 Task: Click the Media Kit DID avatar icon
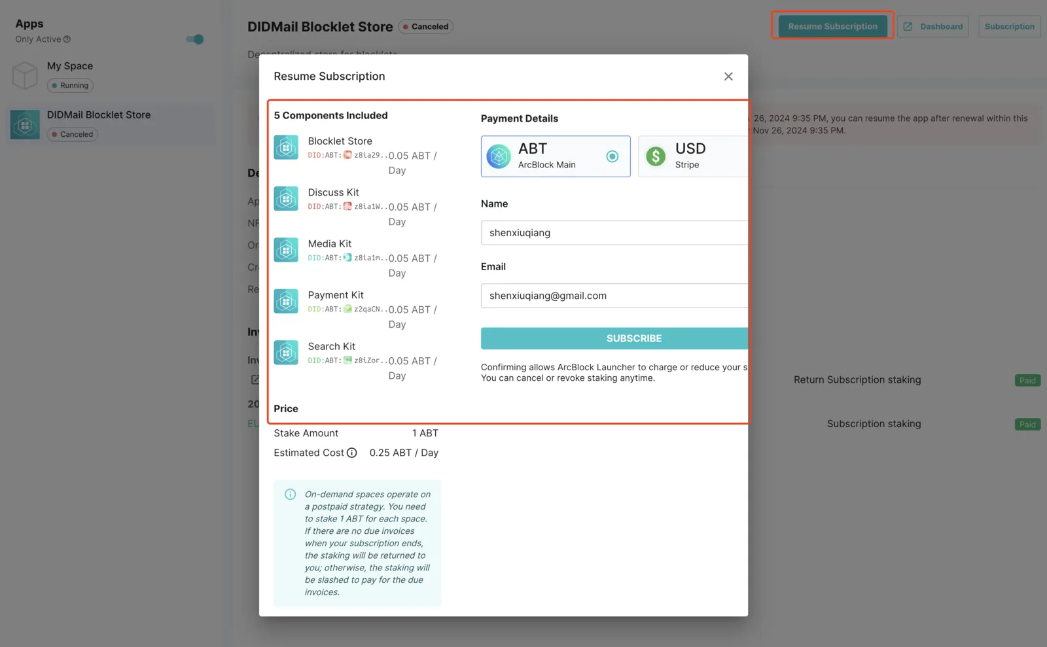click(348, 258)
